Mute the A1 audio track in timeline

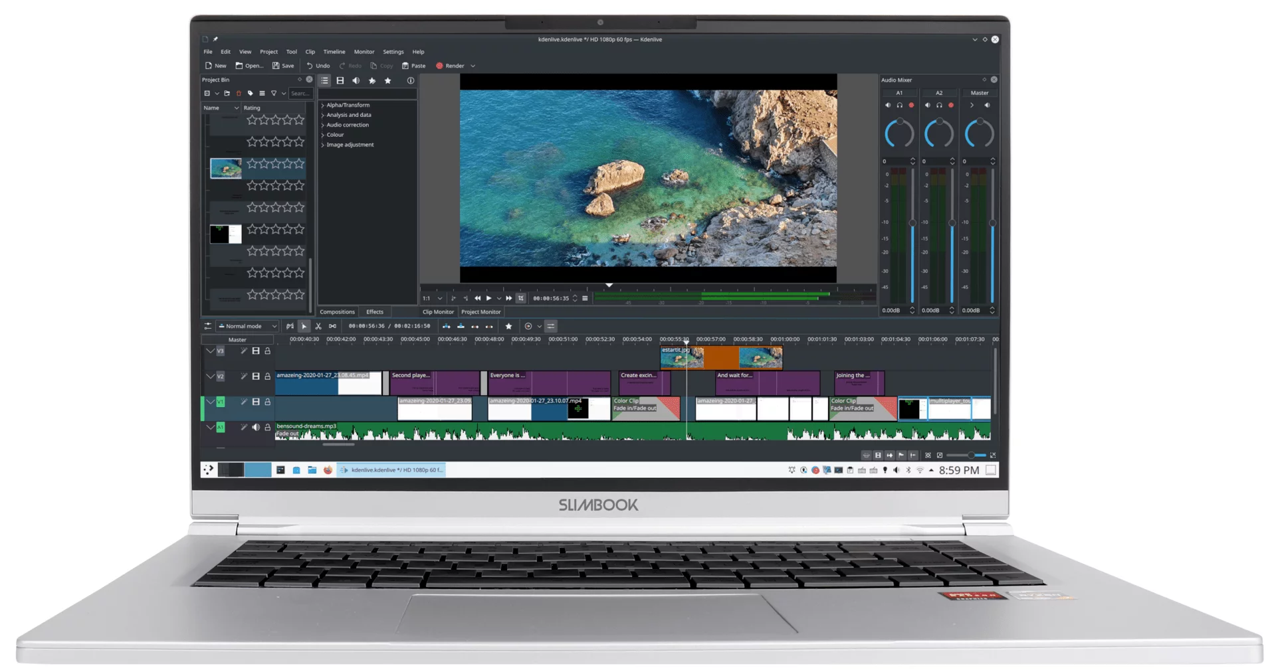click(x=256, y=428)
